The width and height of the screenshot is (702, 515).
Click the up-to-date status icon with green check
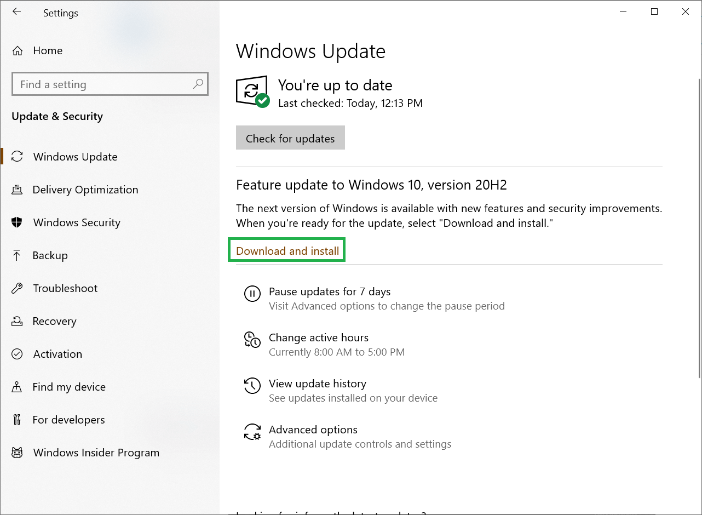click(252, 91)
